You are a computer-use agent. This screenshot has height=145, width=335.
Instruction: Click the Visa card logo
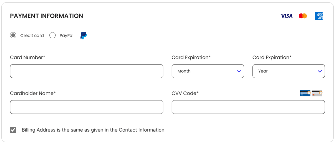[286, 16]
